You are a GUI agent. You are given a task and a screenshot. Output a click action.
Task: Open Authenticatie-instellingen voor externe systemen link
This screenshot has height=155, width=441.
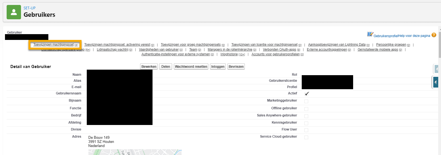[178, 54]
